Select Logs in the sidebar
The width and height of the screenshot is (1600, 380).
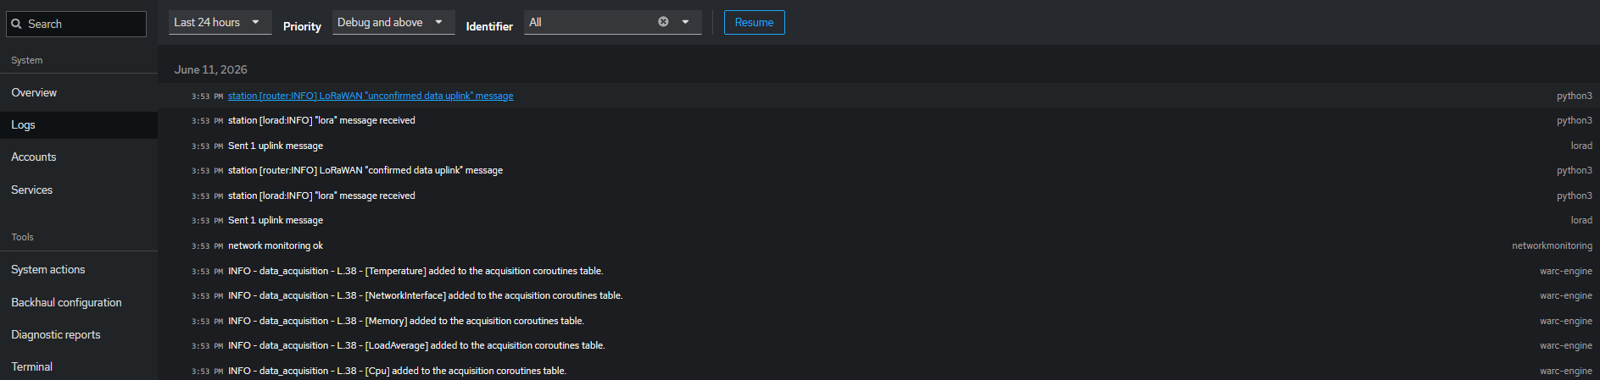79,124
